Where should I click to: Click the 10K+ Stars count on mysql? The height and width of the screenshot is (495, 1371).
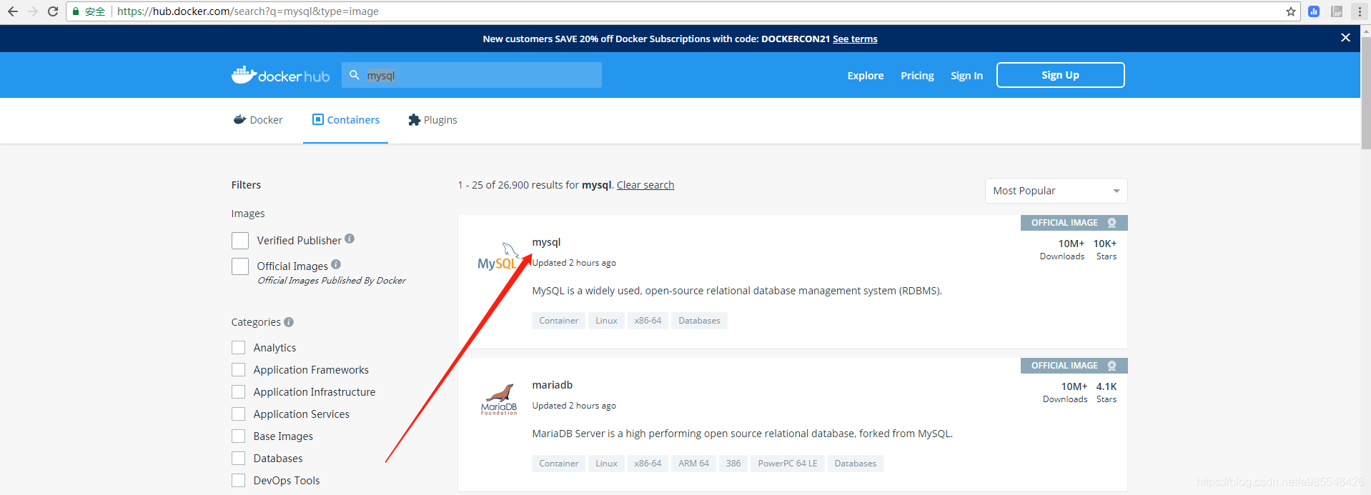(x=1105, y=249)
